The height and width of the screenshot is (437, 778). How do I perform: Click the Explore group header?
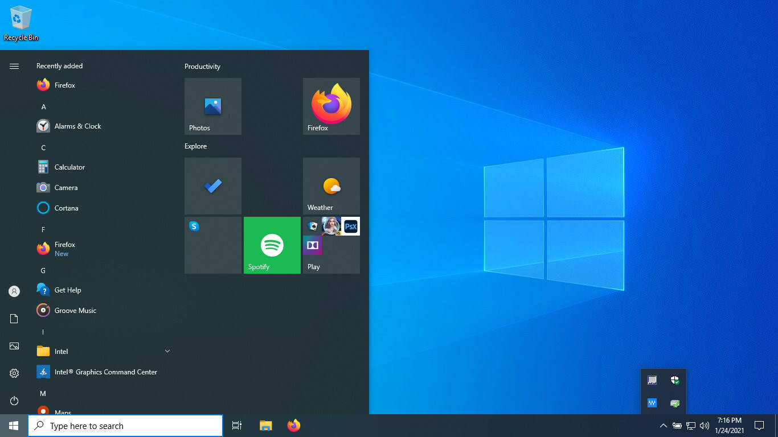point(195,146)
